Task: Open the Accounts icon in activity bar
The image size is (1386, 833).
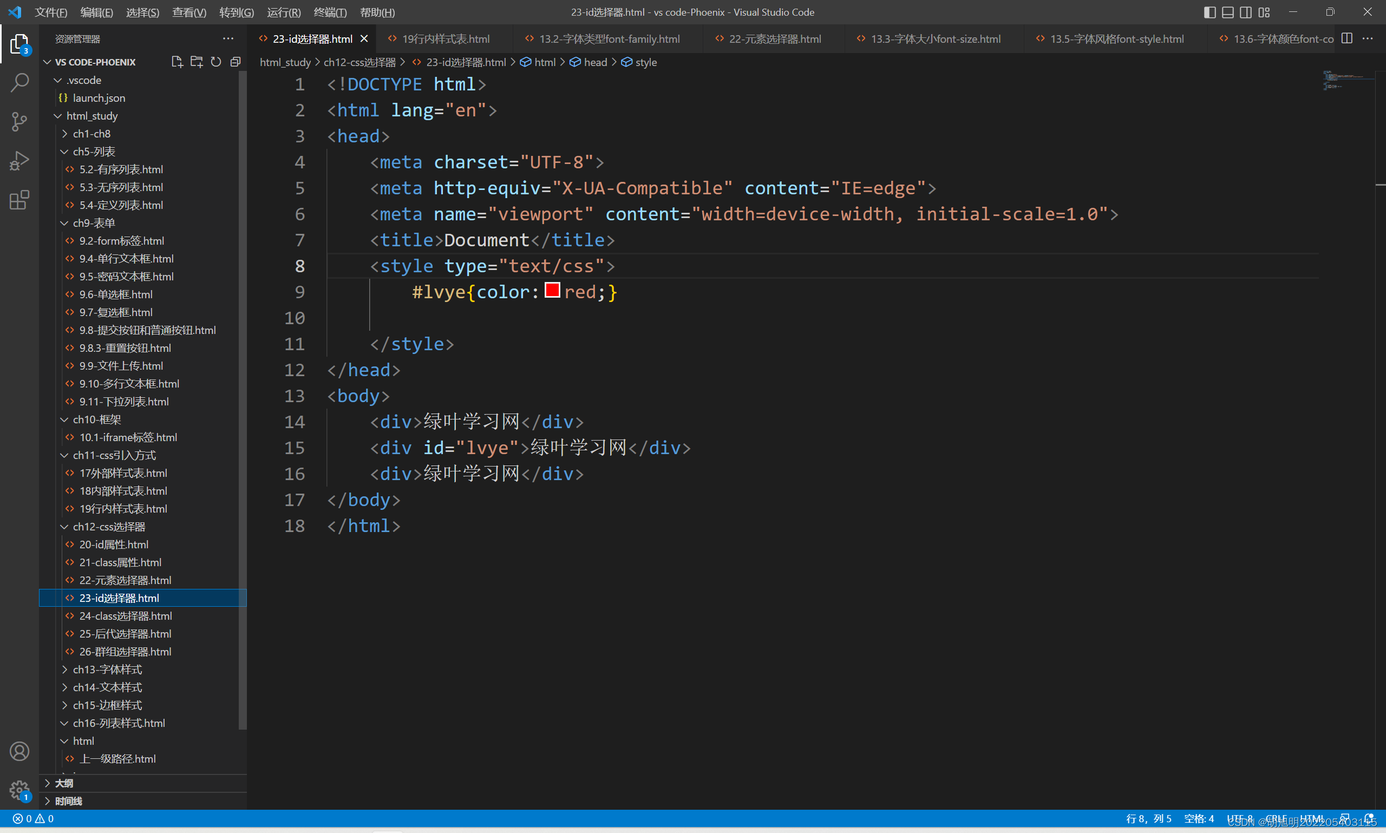Action: [19, 751]
